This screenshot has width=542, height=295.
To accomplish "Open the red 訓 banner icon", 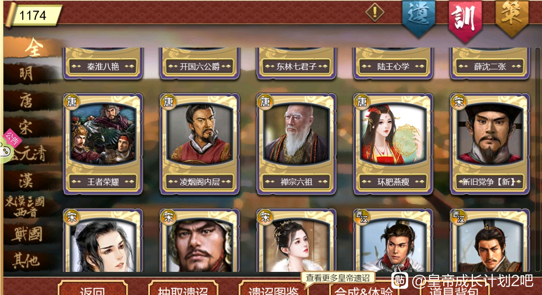I will (x=465, y=20).
